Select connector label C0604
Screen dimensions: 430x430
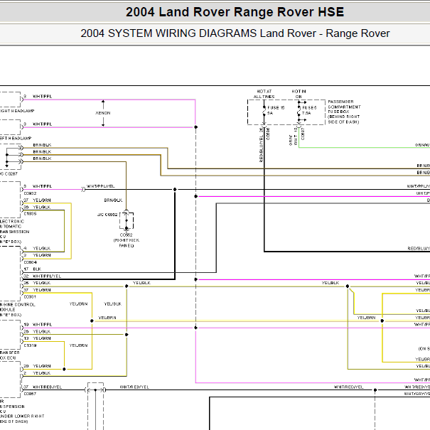pyautogui.click(x=31, y=262)
